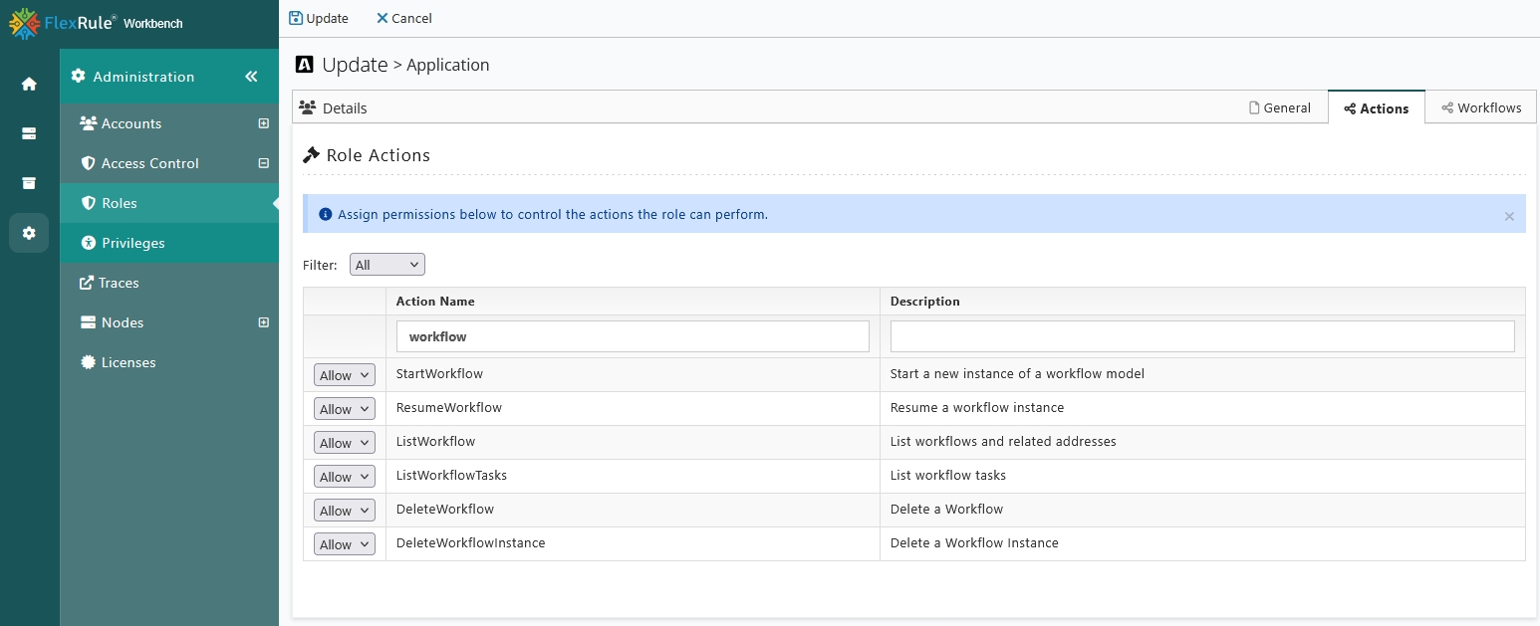Click the empty Description filter field

pos(1202,336)
